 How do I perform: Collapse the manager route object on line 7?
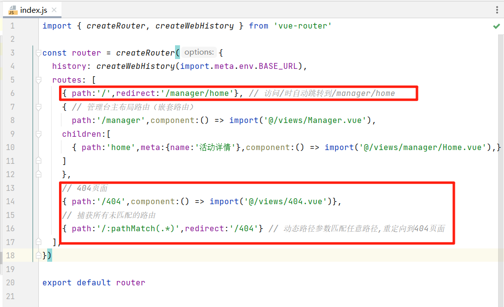click(x=38, y=107)
